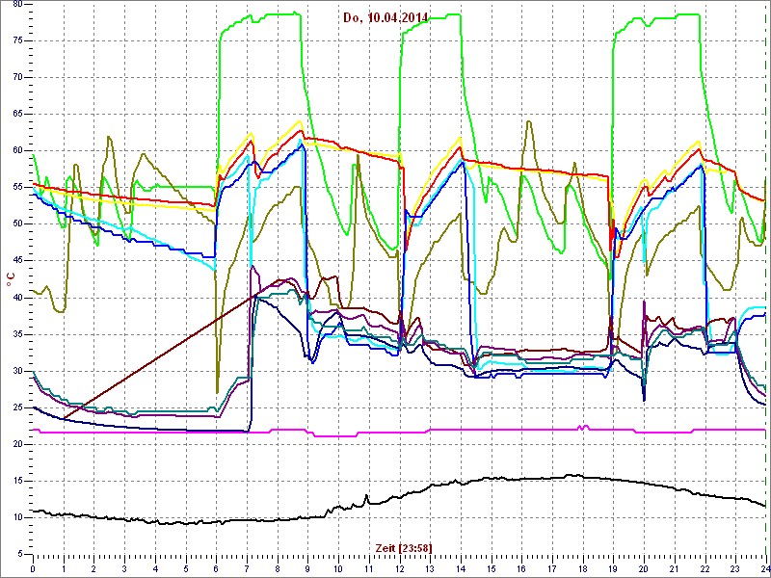Pick hour 7 on the time axis
The height and width of the screenshot is (578, 771).
247,569
